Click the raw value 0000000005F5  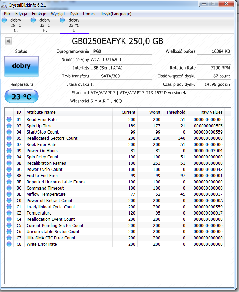208,126
